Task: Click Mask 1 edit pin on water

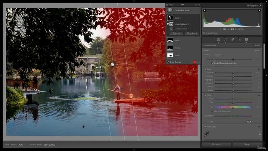Action: (x=84, y=127)
